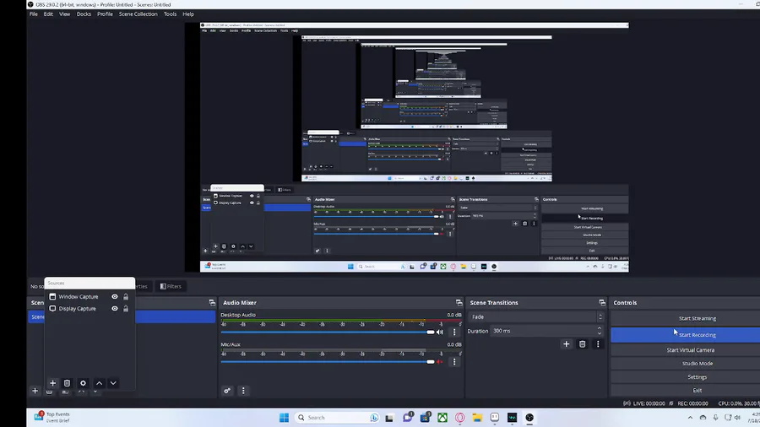The image size is (760, 427).
Task: Open Task View from taskbar
Action: (x=389, y=418)
